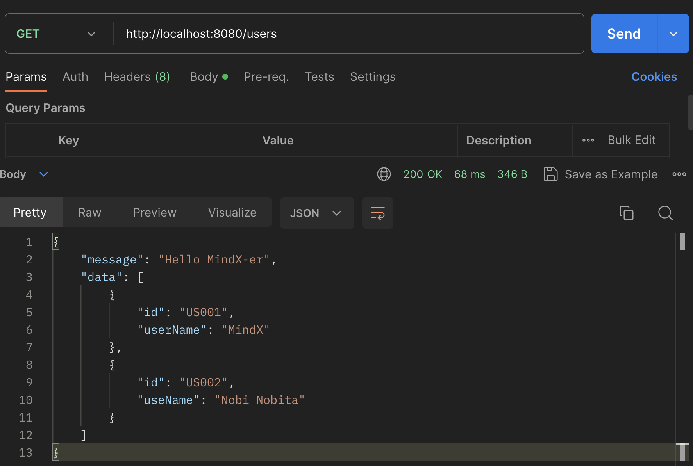Open the Tests tab
693x466 pixels.
(x=319, y=77)
